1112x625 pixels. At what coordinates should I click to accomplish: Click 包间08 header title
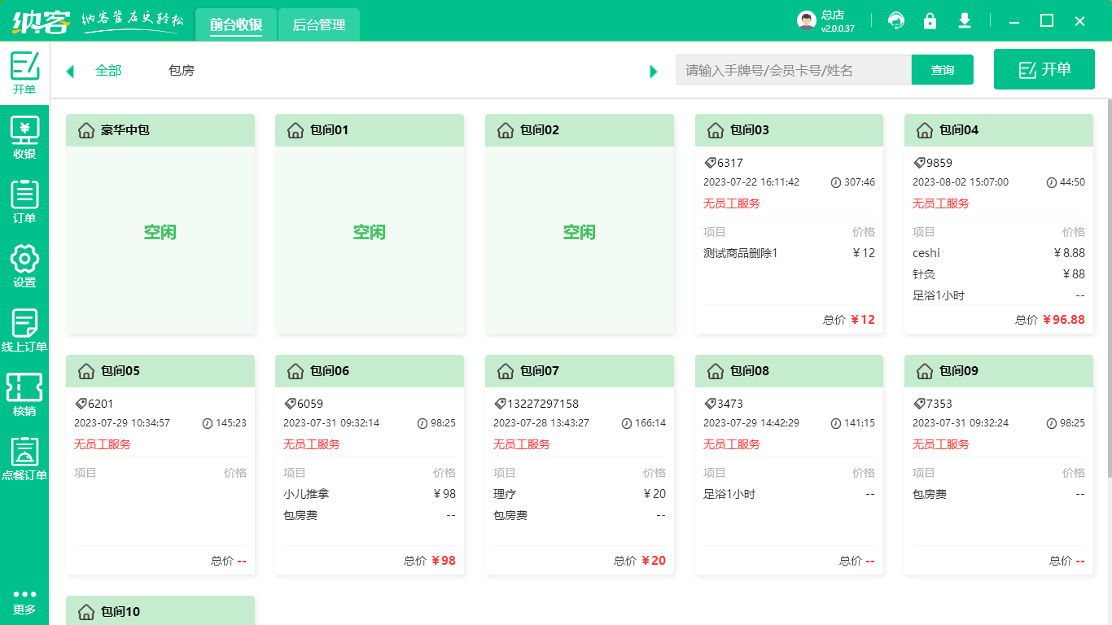750,371
